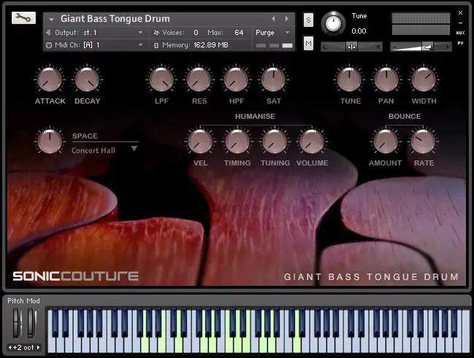The width and height of the screenshot is (474, 358).
Task: Click the Tune value 0.00
Action: [x=359, y=31]
